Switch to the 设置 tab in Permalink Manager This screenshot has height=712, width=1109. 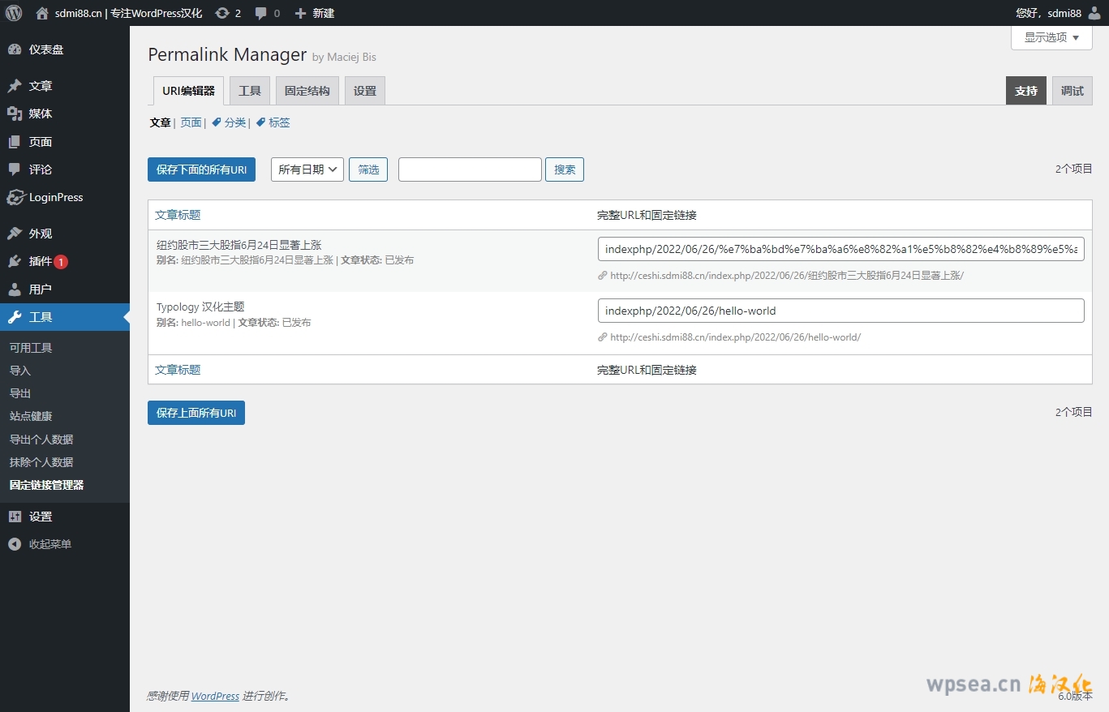click(364, 91)
